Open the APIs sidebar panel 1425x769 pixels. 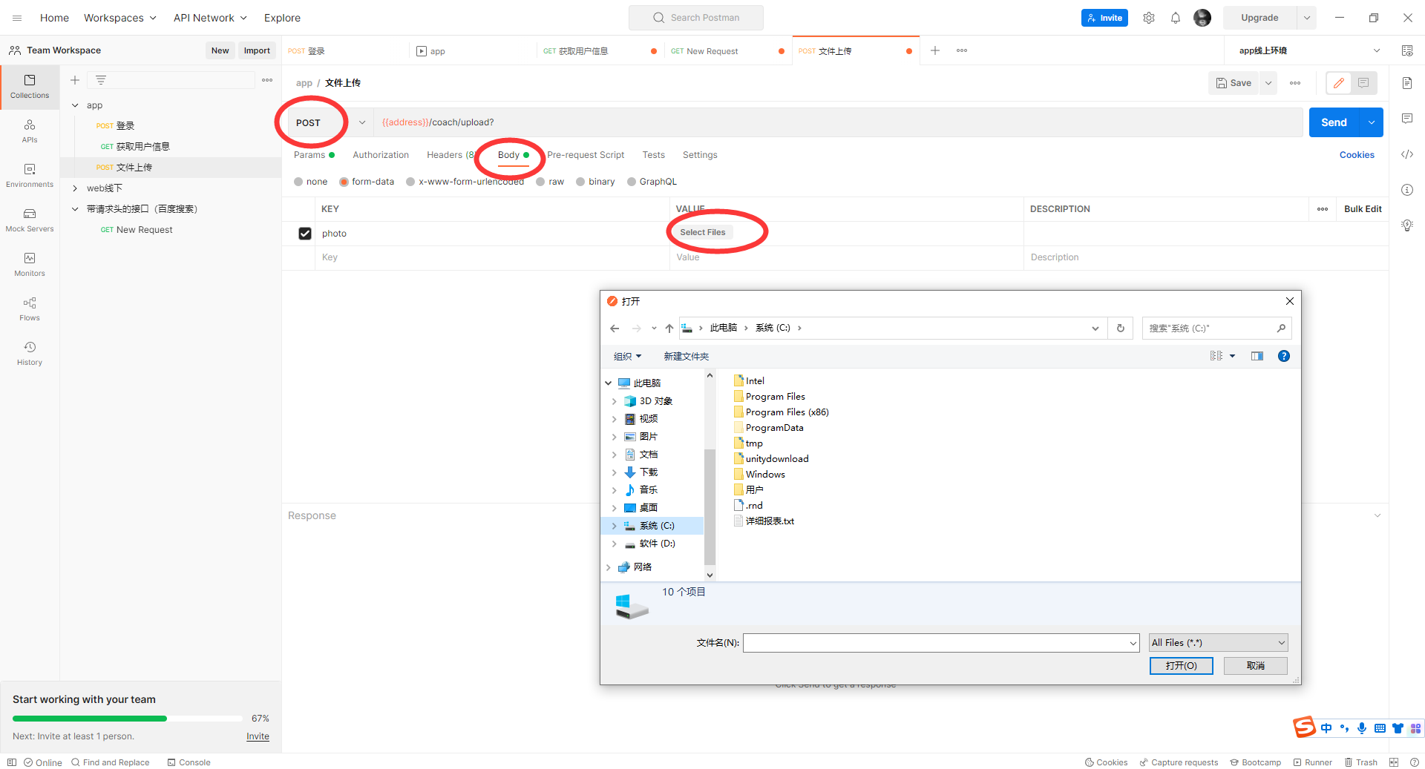tap(30, 131)
